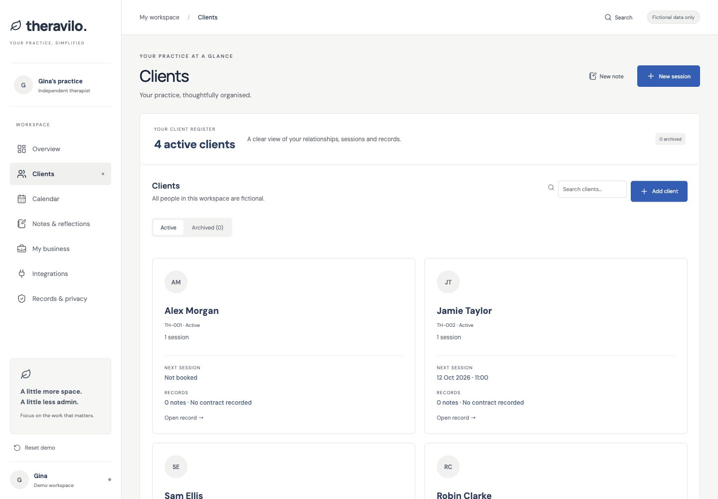Click the Robin Clarke client name

464,496
